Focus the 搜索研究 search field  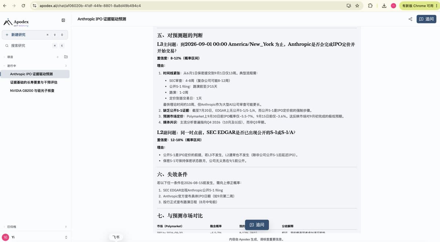pos(35,46)
